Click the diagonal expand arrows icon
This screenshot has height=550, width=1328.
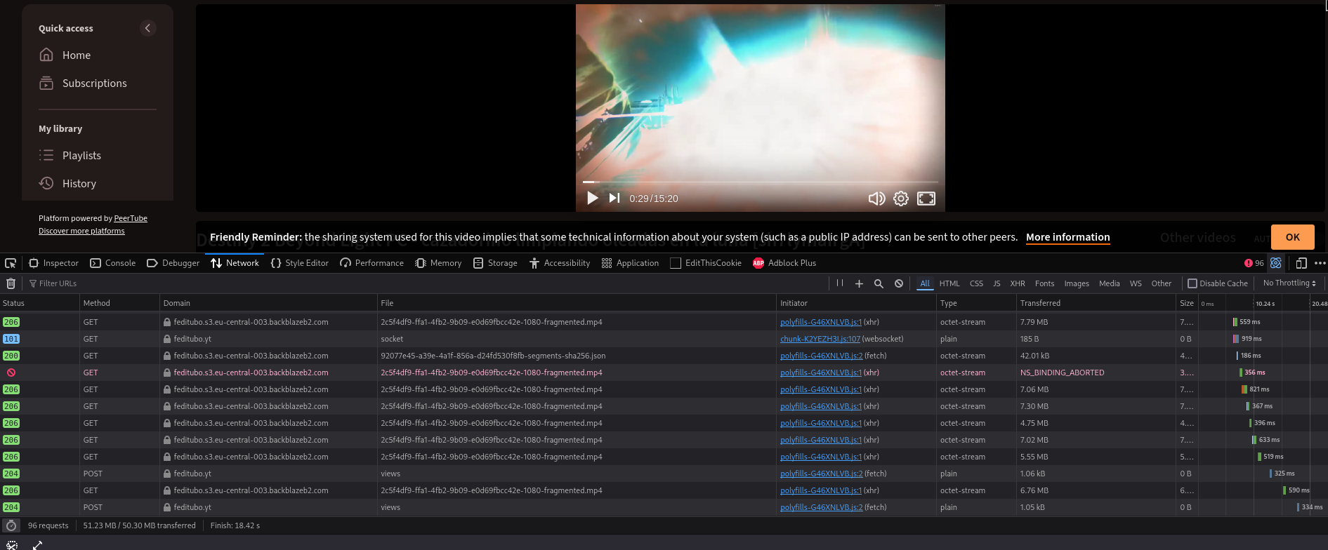[x=37, y=545]
